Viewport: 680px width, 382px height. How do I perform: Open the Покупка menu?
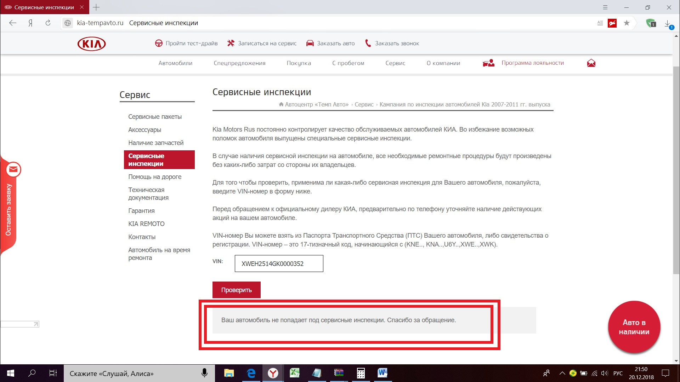[x=299, y=63]
